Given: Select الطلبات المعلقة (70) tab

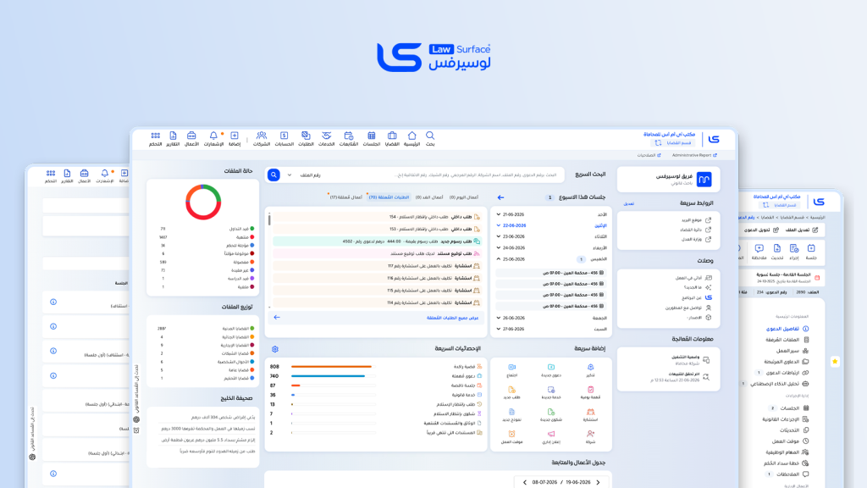Looking at the screenshot, I should (x=389, y=197).
